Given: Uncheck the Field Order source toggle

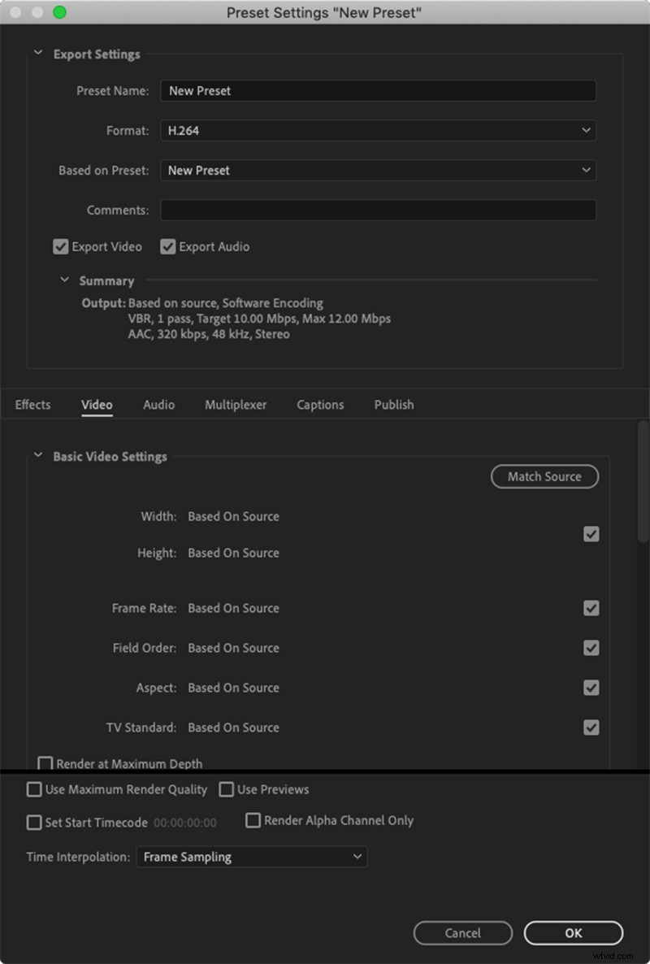Looking at the screenshot, I should [591, 648].
